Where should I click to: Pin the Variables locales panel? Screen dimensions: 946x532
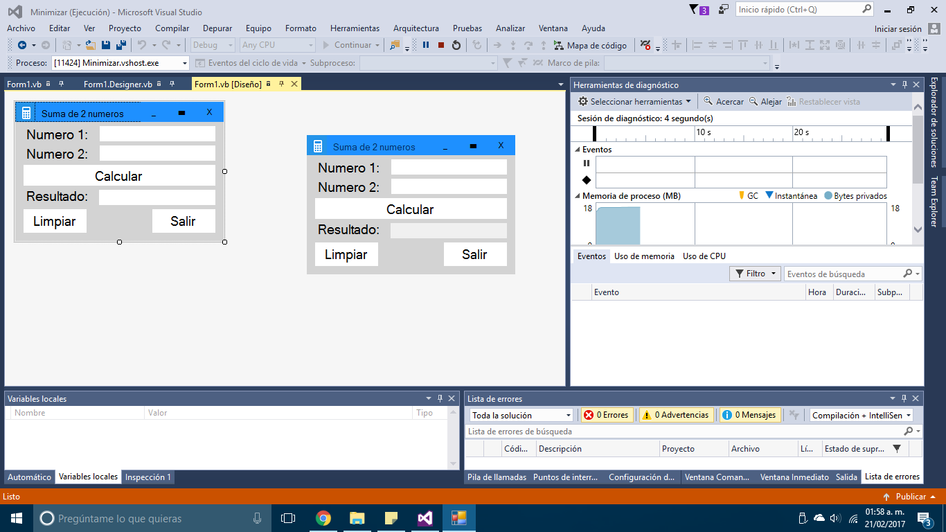[x=440, y=398]
